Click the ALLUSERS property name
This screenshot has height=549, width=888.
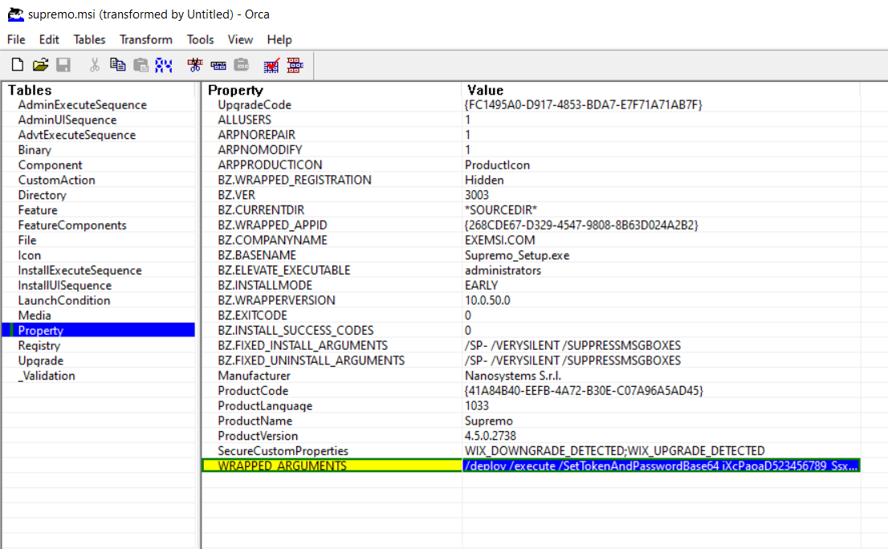pyautogui.click(x=245, y=120)
